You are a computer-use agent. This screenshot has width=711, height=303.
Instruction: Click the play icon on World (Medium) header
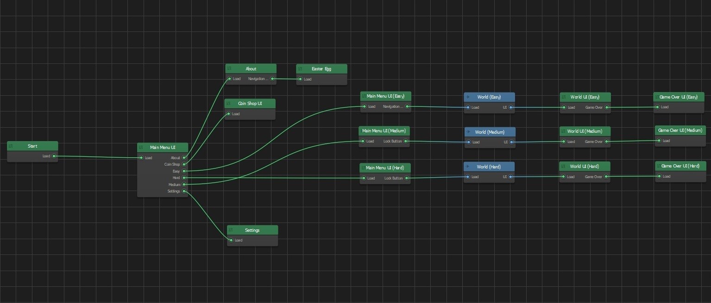point(469,132)
